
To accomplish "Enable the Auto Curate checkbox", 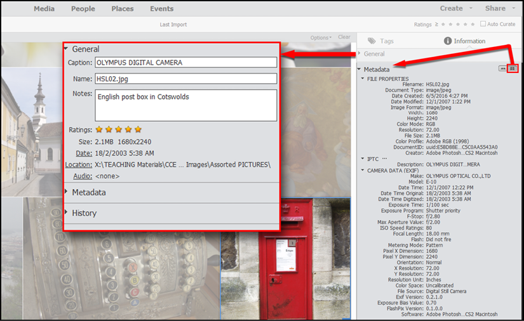I will 483,23.
